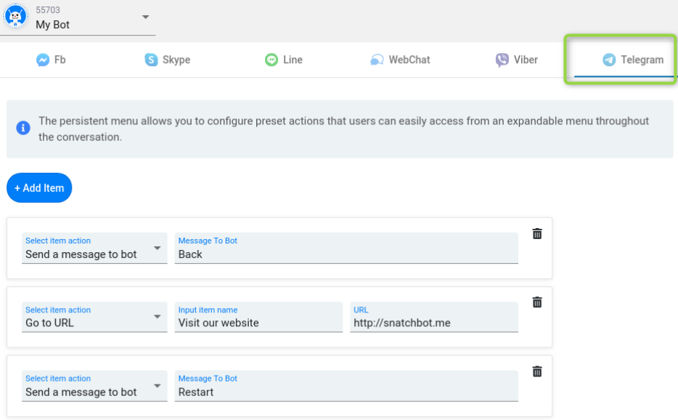Click the Skype logo icon
This screenshot has width=678, height=420.
pos(151,60)
